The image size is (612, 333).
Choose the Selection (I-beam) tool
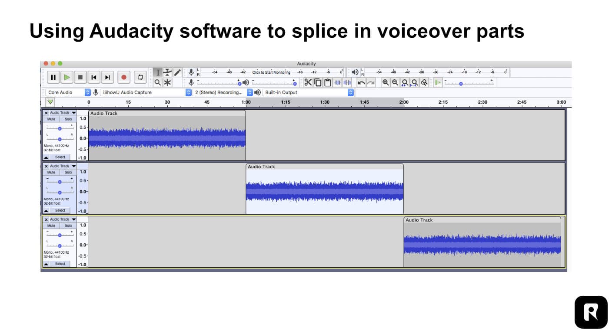point(158,72)
